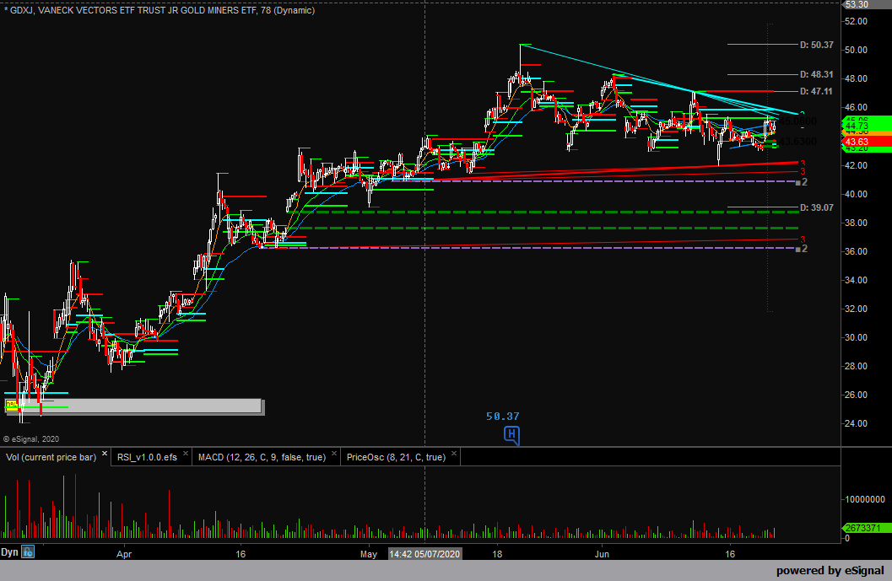Click the interval lock icon next to Dyn
The width and height of the screenshot is (892, 581).
pos(28,551)
